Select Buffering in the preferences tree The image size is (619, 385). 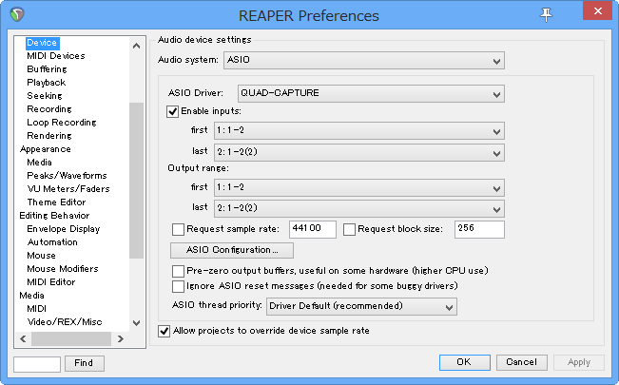[x=47, y=69]
